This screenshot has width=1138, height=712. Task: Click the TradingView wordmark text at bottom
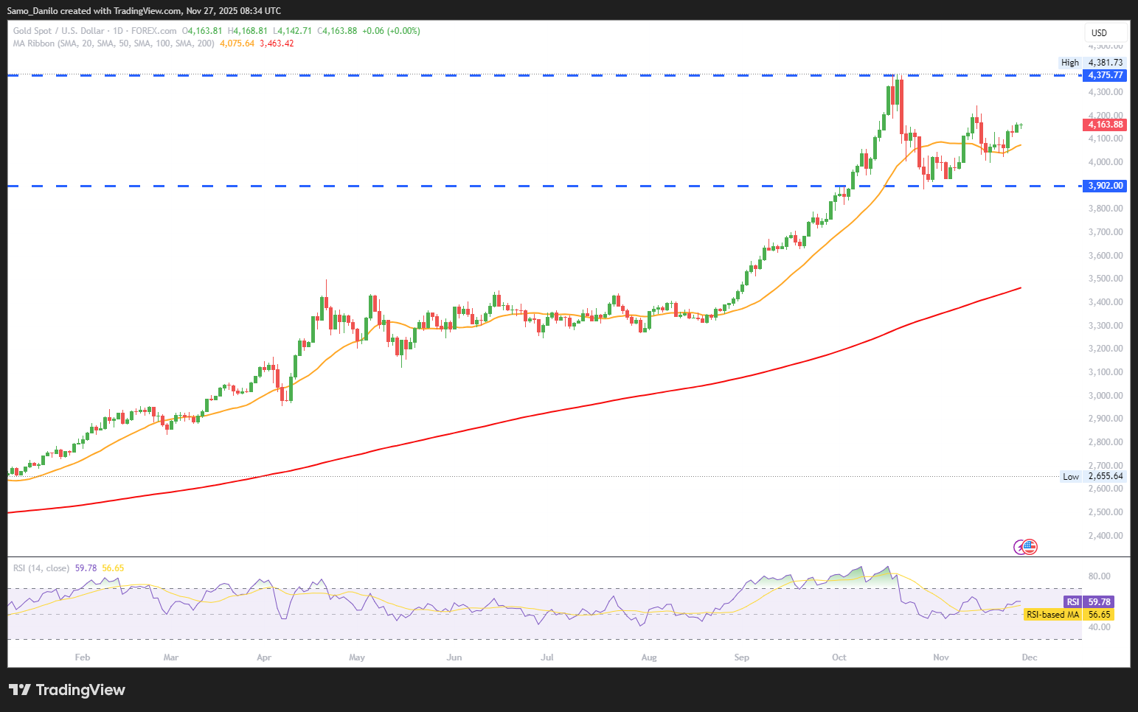[x=80, y=690]
